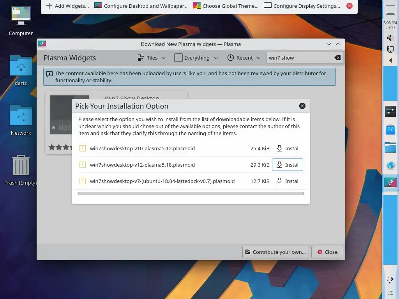
Task: Click file icon for v7 lattedock plasmoid
Action: [83, 181]
